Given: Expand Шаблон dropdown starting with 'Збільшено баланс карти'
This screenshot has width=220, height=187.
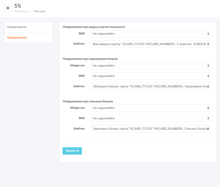Looking at the screenshot, I should point(150,86).
